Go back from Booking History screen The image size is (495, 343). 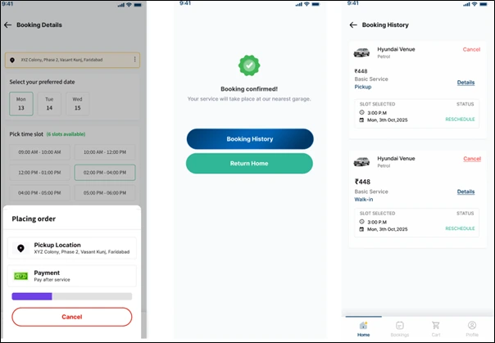point(353,25)
